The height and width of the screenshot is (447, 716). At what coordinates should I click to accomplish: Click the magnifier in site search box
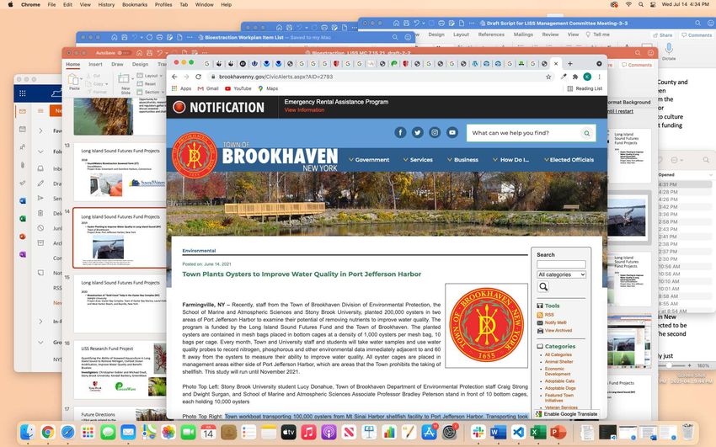tap(586, 133)
